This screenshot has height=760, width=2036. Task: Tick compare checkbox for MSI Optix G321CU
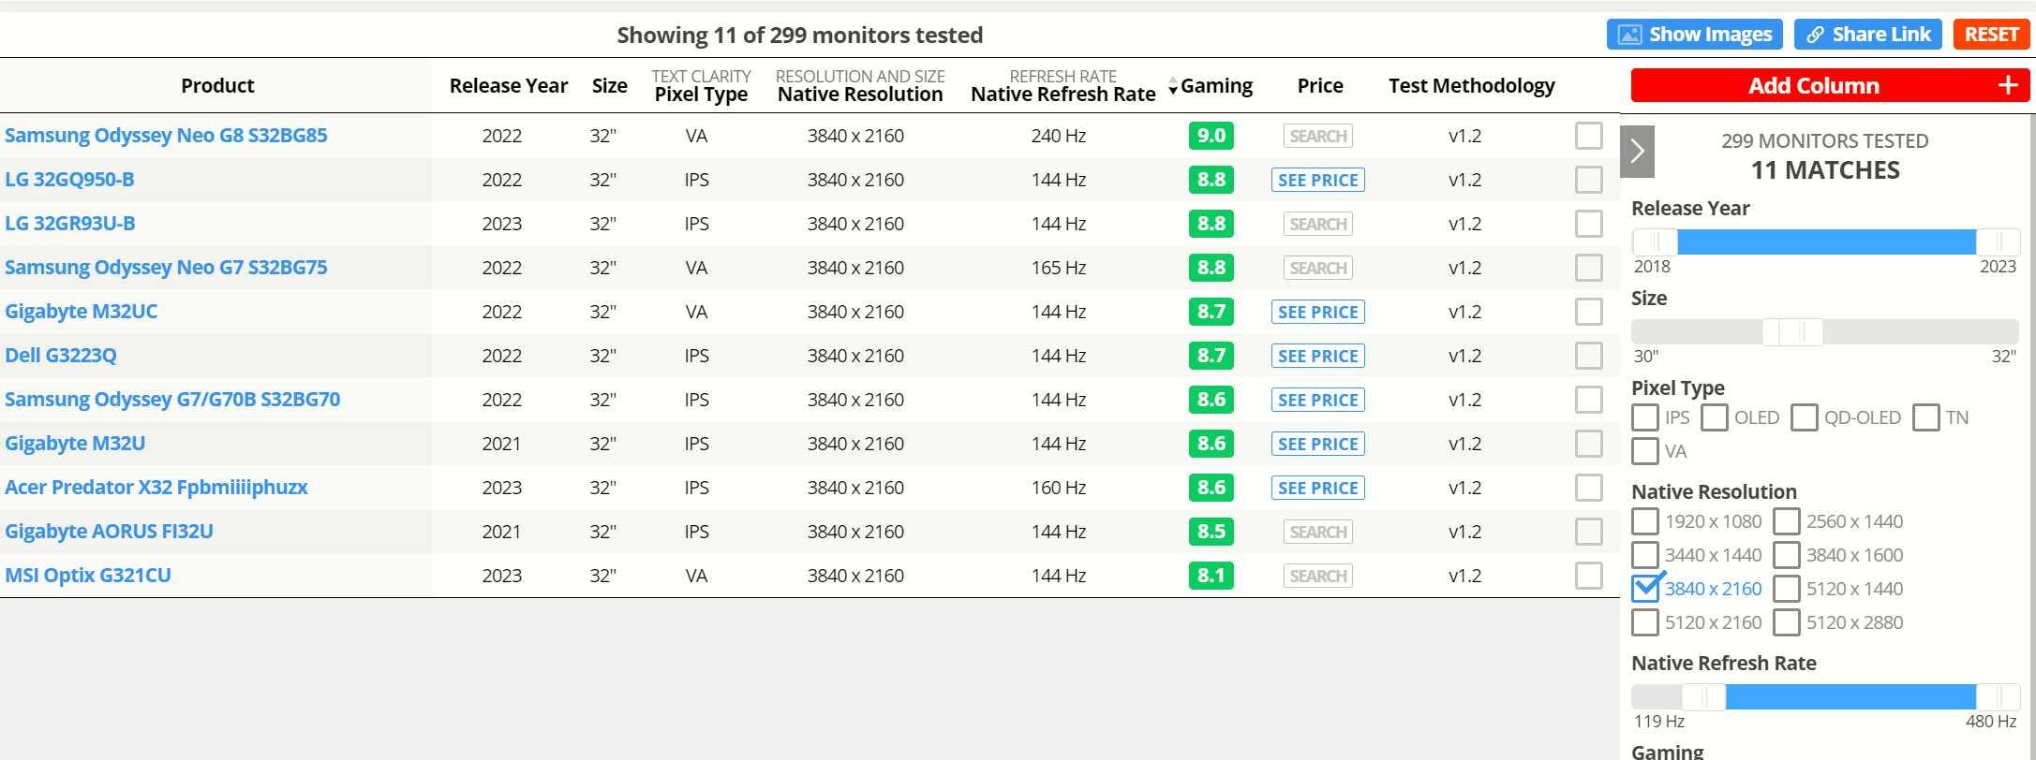(x=1588, y=576)
